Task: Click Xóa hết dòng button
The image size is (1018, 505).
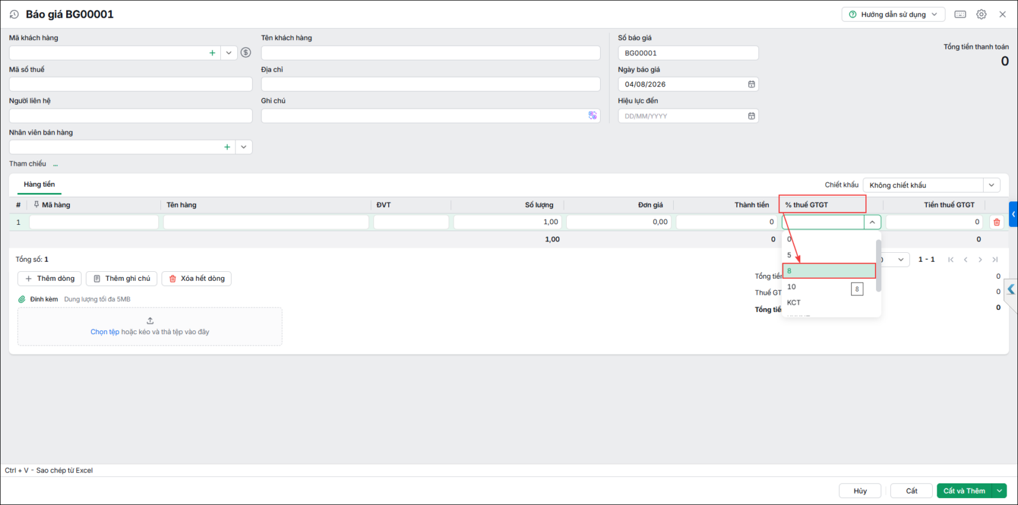Action: click(197, 278)
